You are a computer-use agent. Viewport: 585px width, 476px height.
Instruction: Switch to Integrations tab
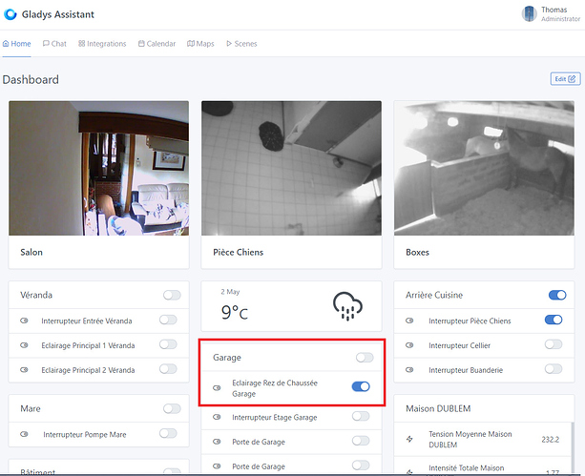102,44
